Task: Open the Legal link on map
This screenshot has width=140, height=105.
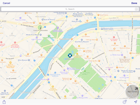Action: pyautogui.click(x=3, y=97)
